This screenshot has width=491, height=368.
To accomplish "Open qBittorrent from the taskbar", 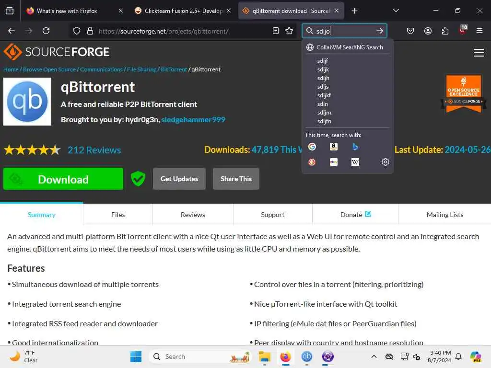I will coord(306,356).
